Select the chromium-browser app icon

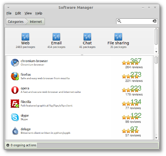tap(15, 63)
